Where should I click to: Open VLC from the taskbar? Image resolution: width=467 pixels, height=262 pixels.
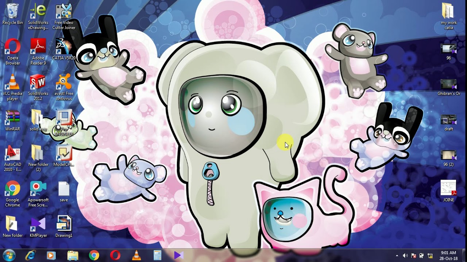[136, 255]
